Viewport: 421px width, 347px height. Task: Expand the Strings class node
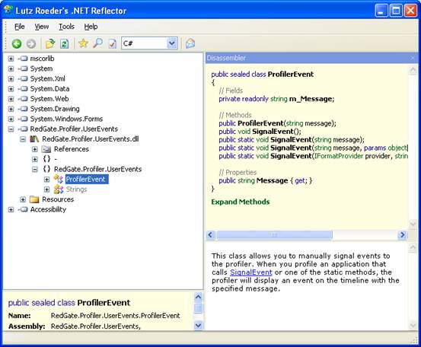pos(46,189)
